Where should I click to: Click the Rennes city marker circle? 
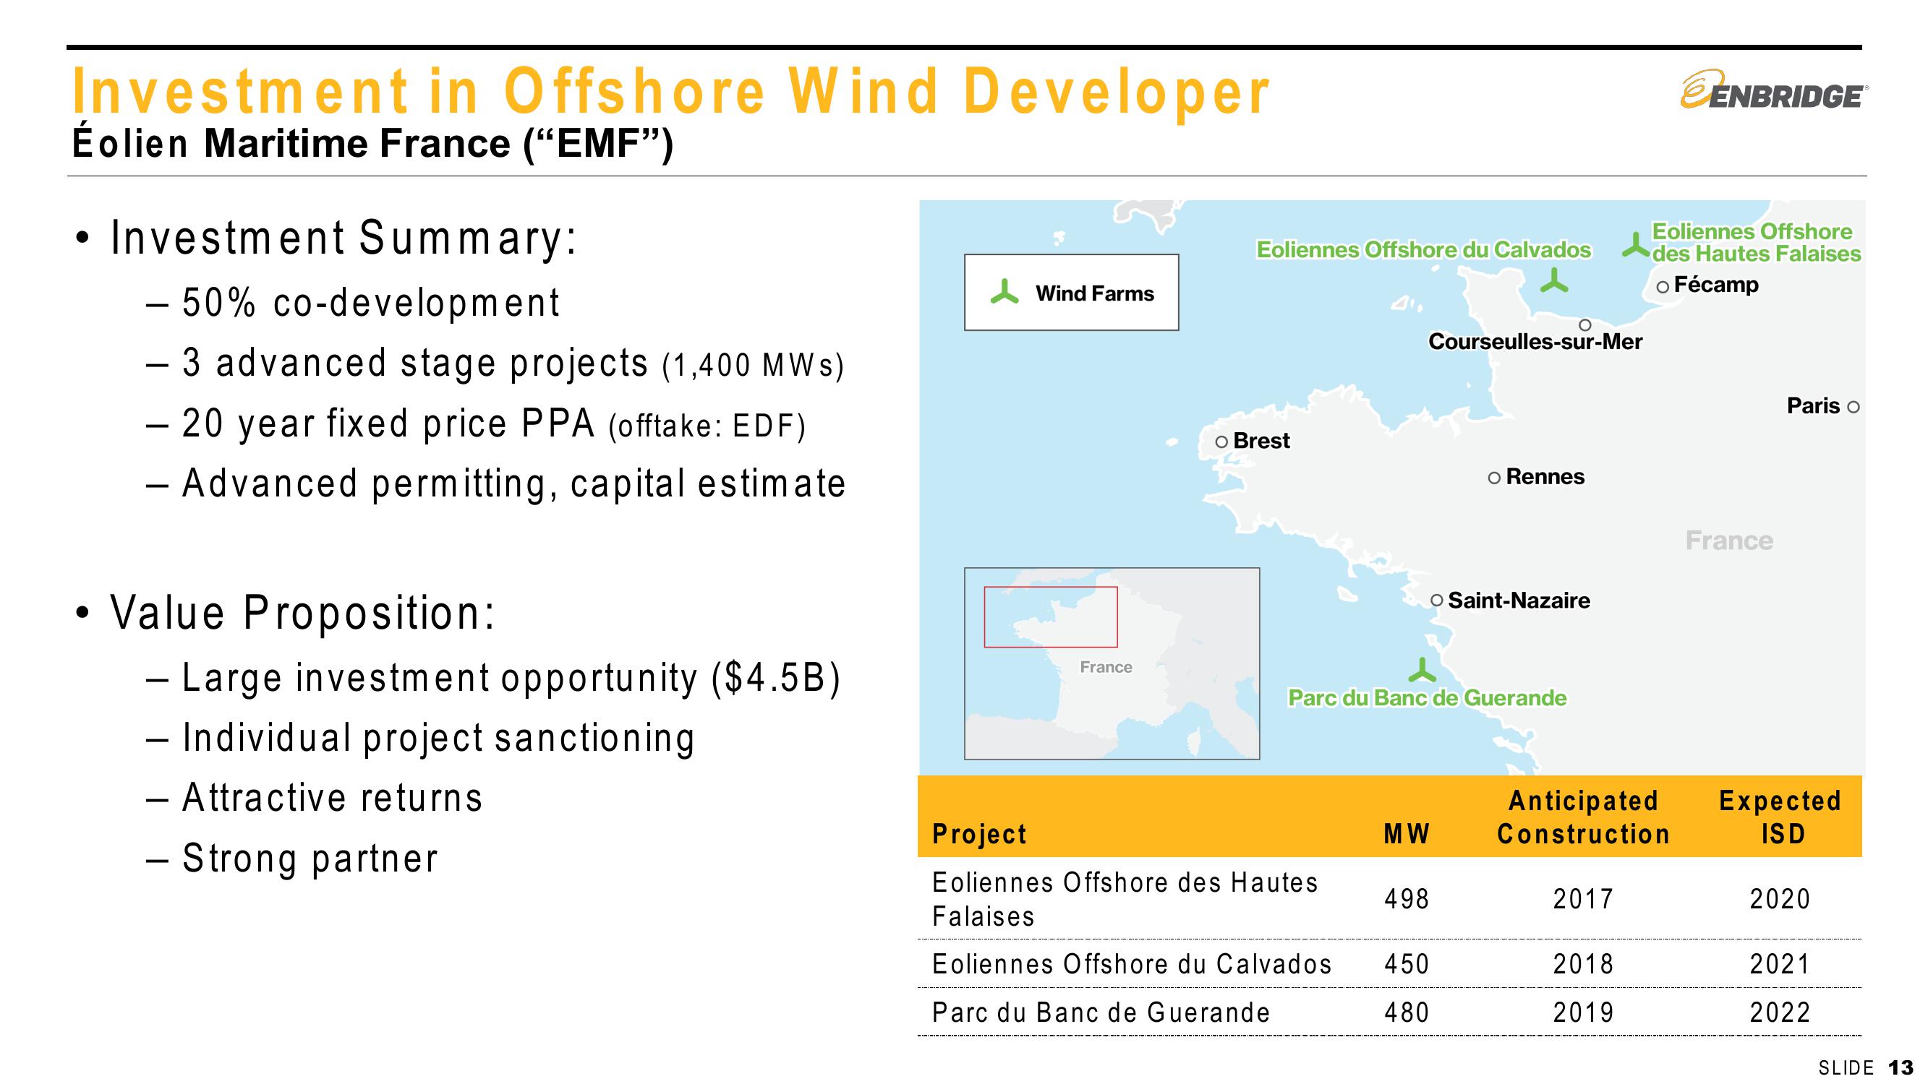point(1494,478)
